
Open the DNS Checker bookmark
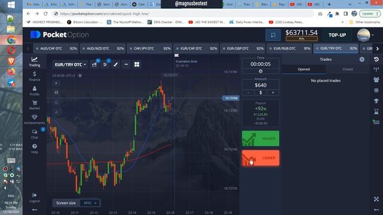pos(166,22)
